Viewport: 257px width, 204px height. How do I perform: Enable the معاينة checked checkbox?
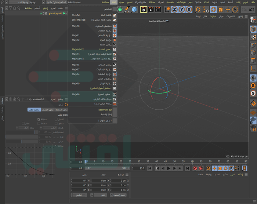pyautogui.click(x=39, y=119)
